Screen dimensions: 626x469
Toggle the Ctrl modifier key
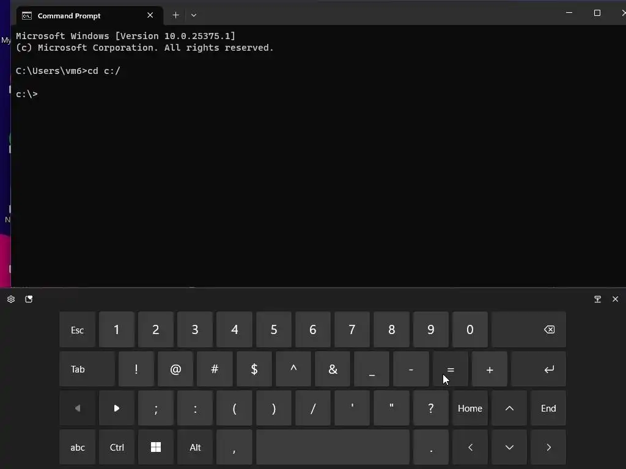[x=117, y=448]
